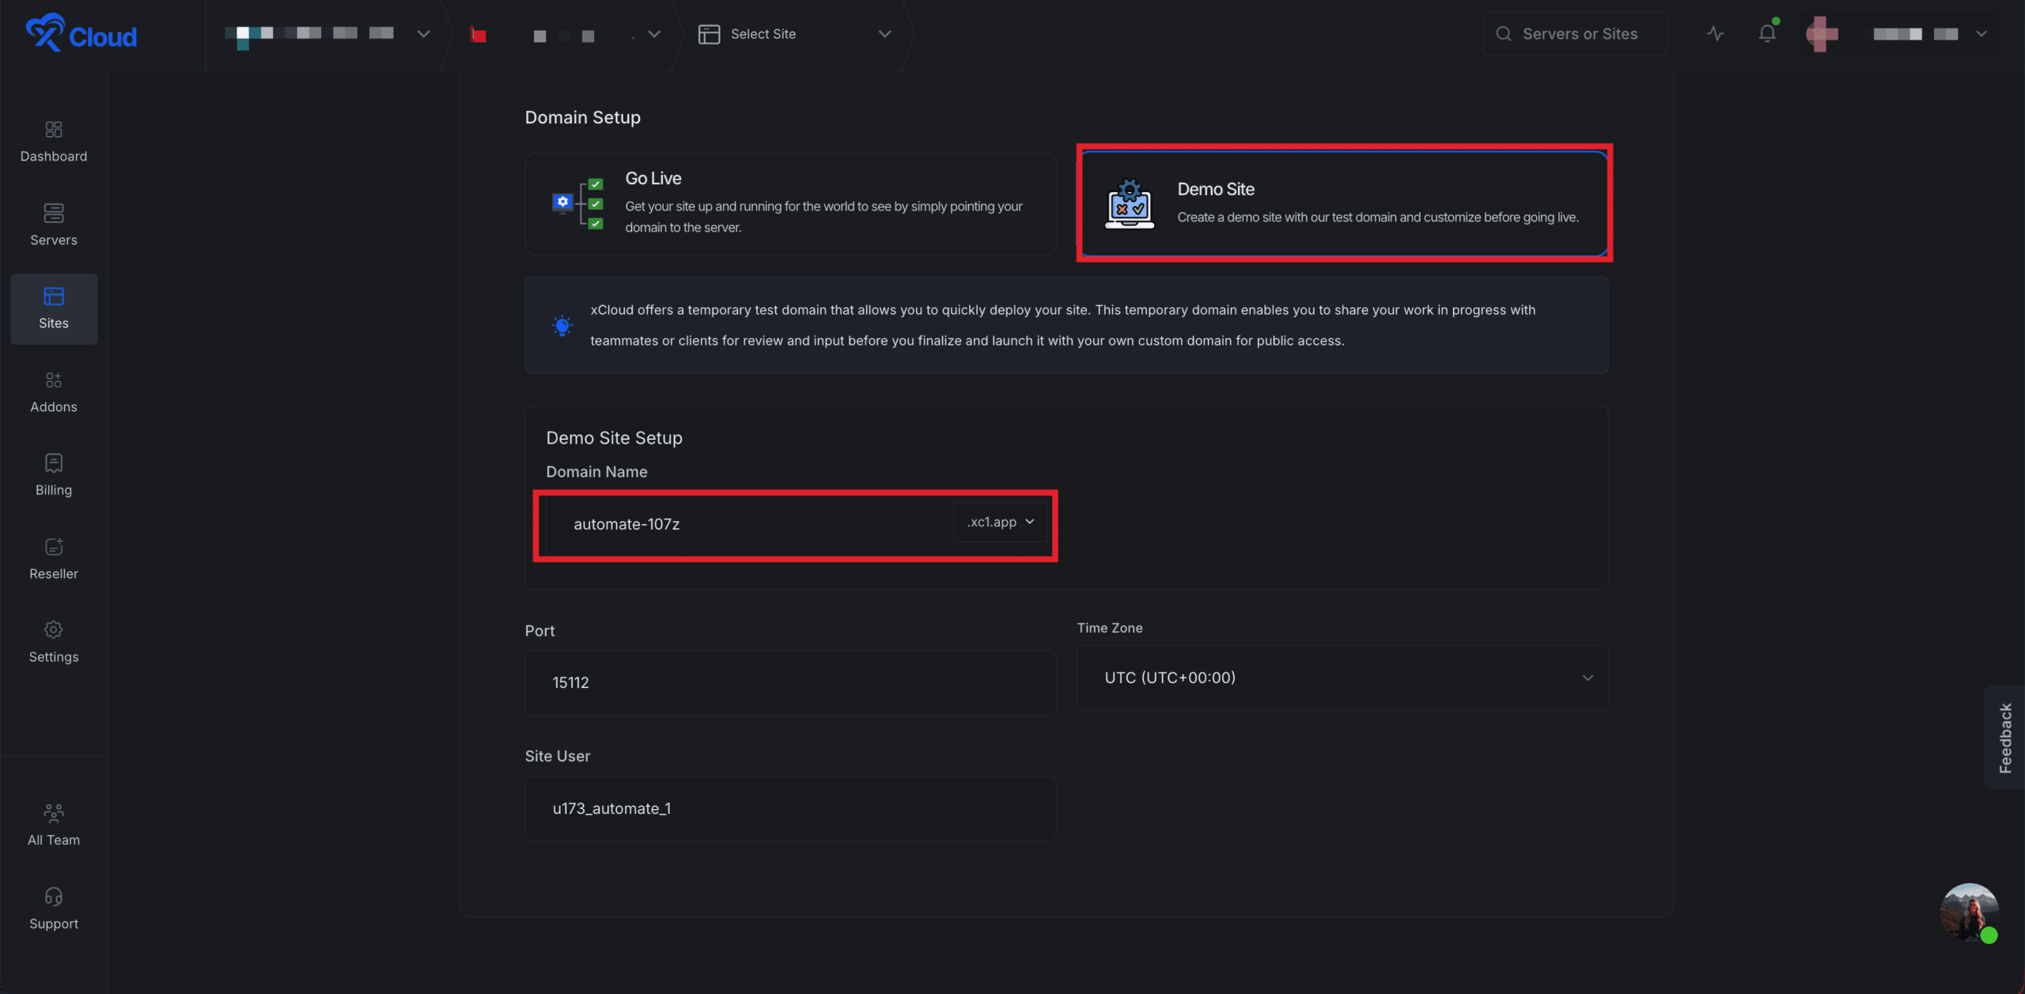Expand the Time Zone dropdown
Viewport: 2025px width, 994px height.
(x=1342, y=678)
